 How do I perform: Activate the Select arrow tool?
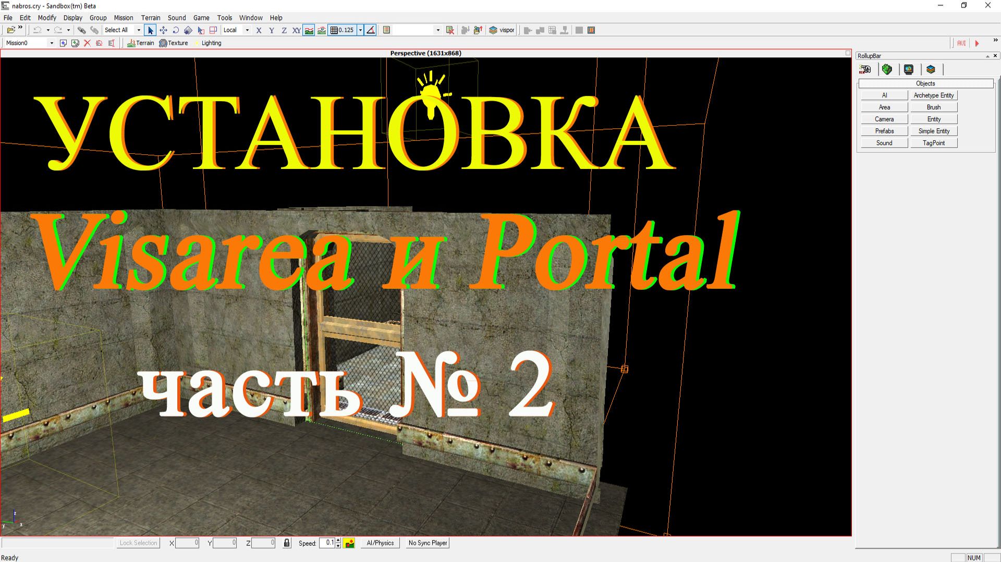tap(150, 30)
